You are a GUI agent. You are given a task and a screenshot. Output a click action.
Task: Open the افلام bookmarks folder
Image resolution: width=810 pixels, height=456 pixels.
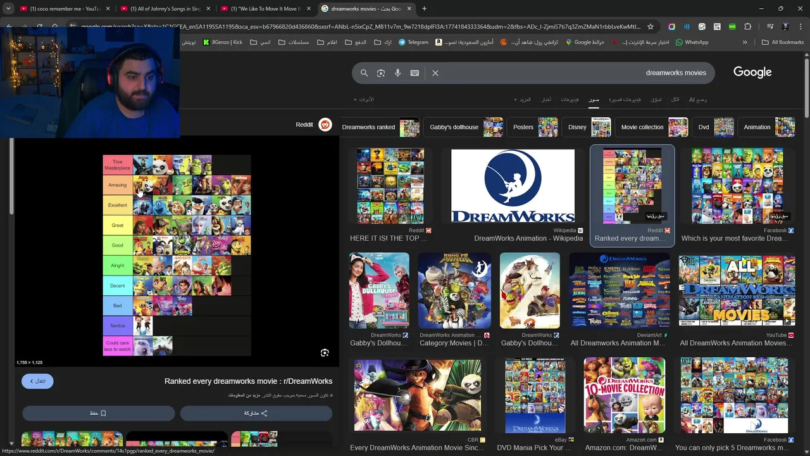click(327, 42)
